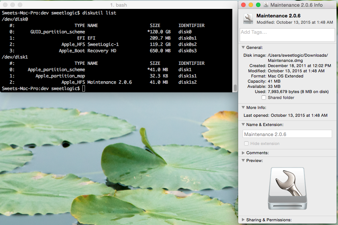338x225 pixels.
Task: Click the '1. bash' terminal title
Action: point(119,5)
